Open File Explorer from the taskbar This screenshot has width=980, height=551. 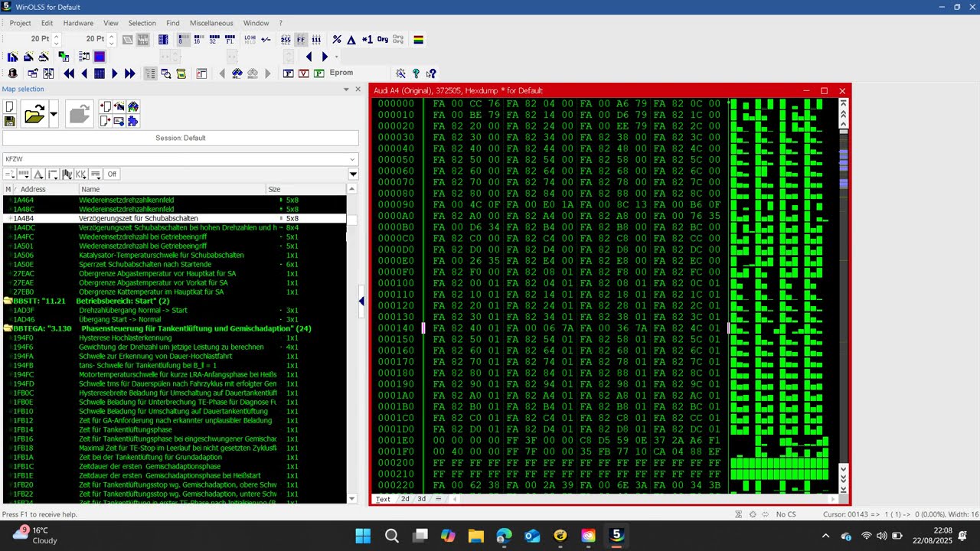475,536
